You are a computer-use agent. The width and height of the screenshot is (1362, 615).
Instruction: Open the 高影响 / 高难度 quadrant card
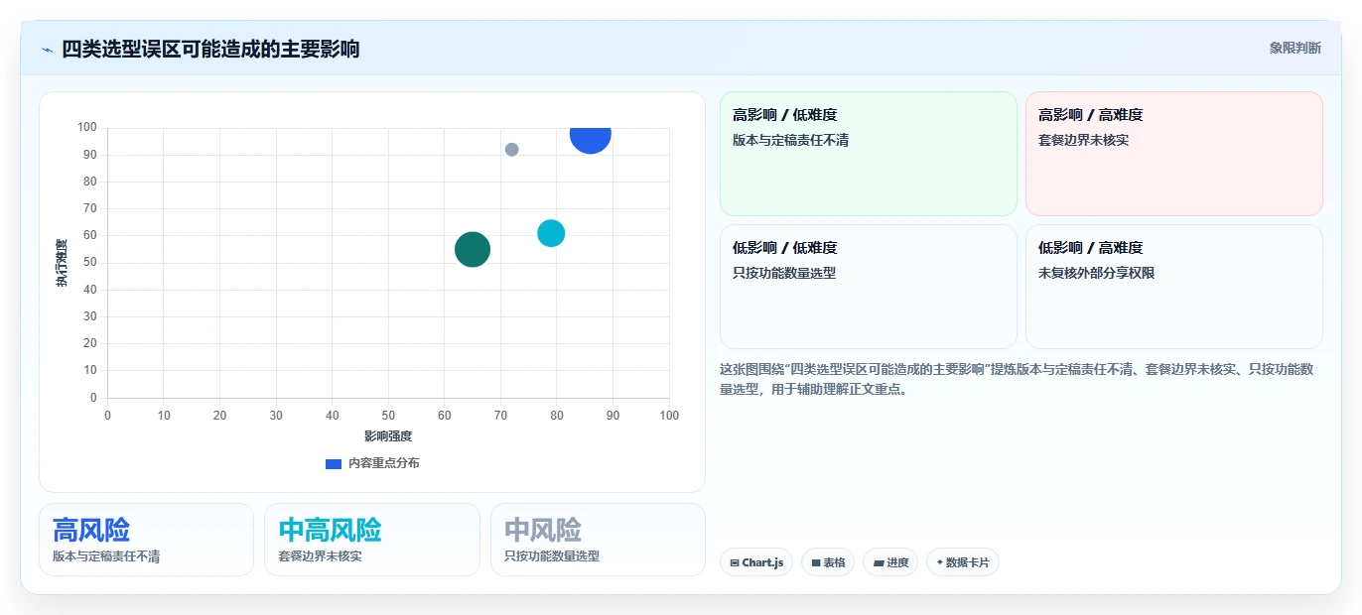[x=1174, y=154]
